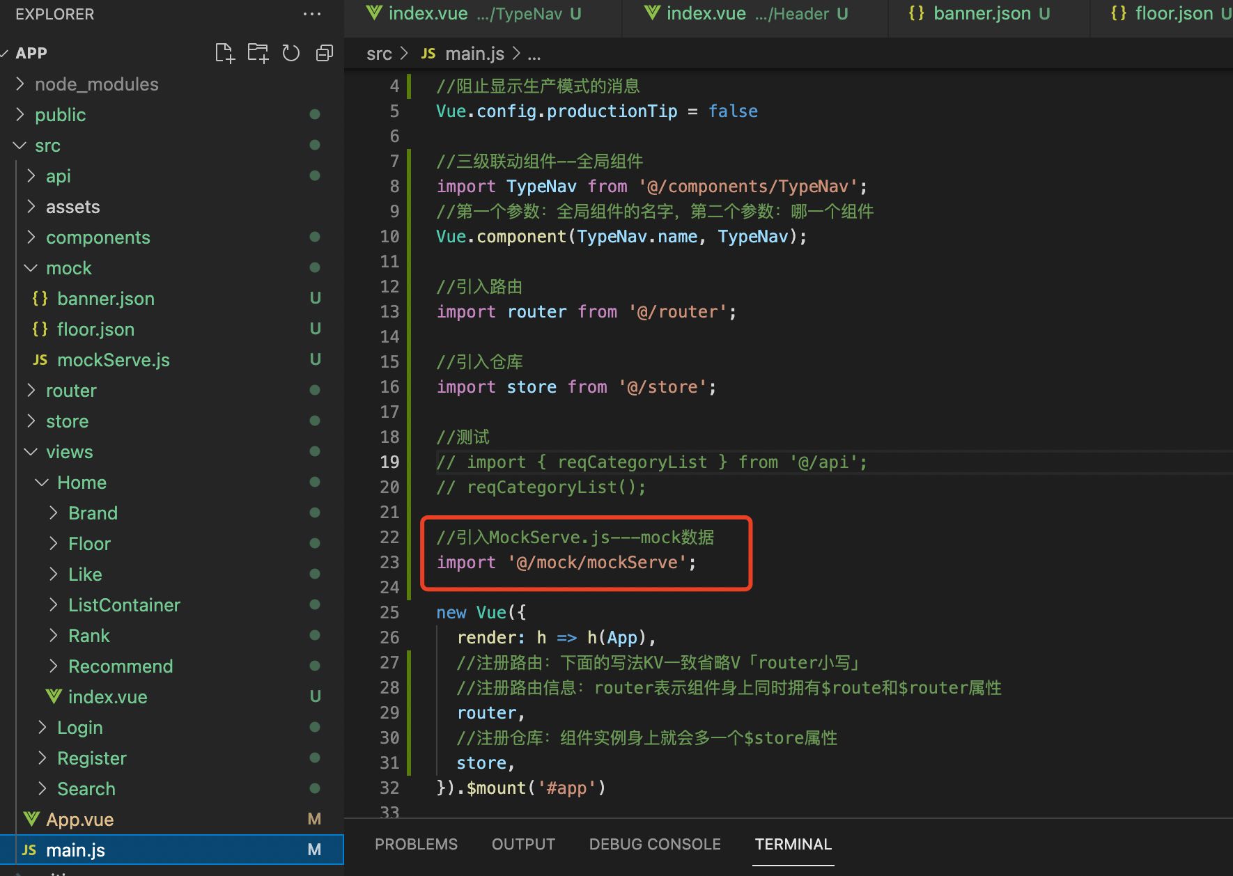The width and height of the screenshot is (1233, 876).
Task: Click the src breadcrumb segment
Action: (379, 54)
